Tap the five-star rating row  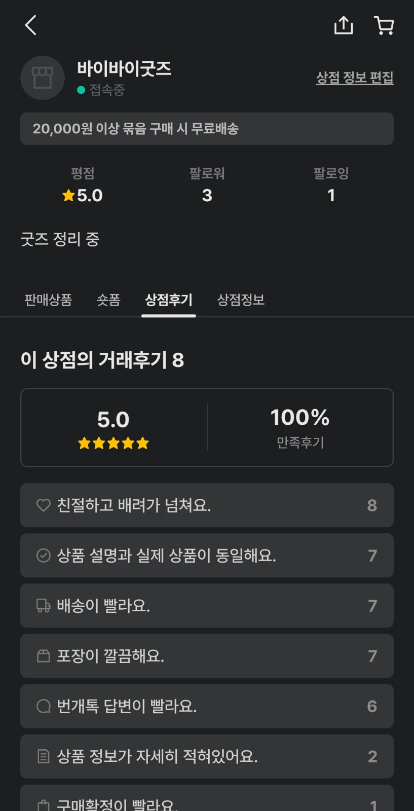[x=114, y=444]
